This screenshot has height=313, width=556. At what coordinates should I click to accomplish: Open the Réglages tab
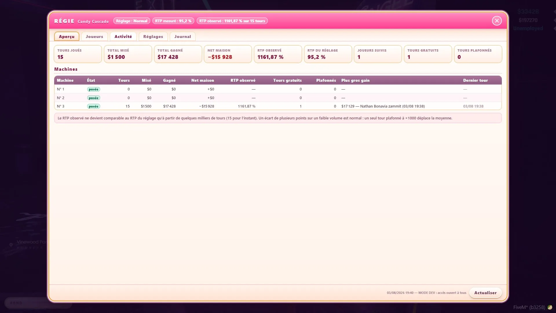point(153,37)
